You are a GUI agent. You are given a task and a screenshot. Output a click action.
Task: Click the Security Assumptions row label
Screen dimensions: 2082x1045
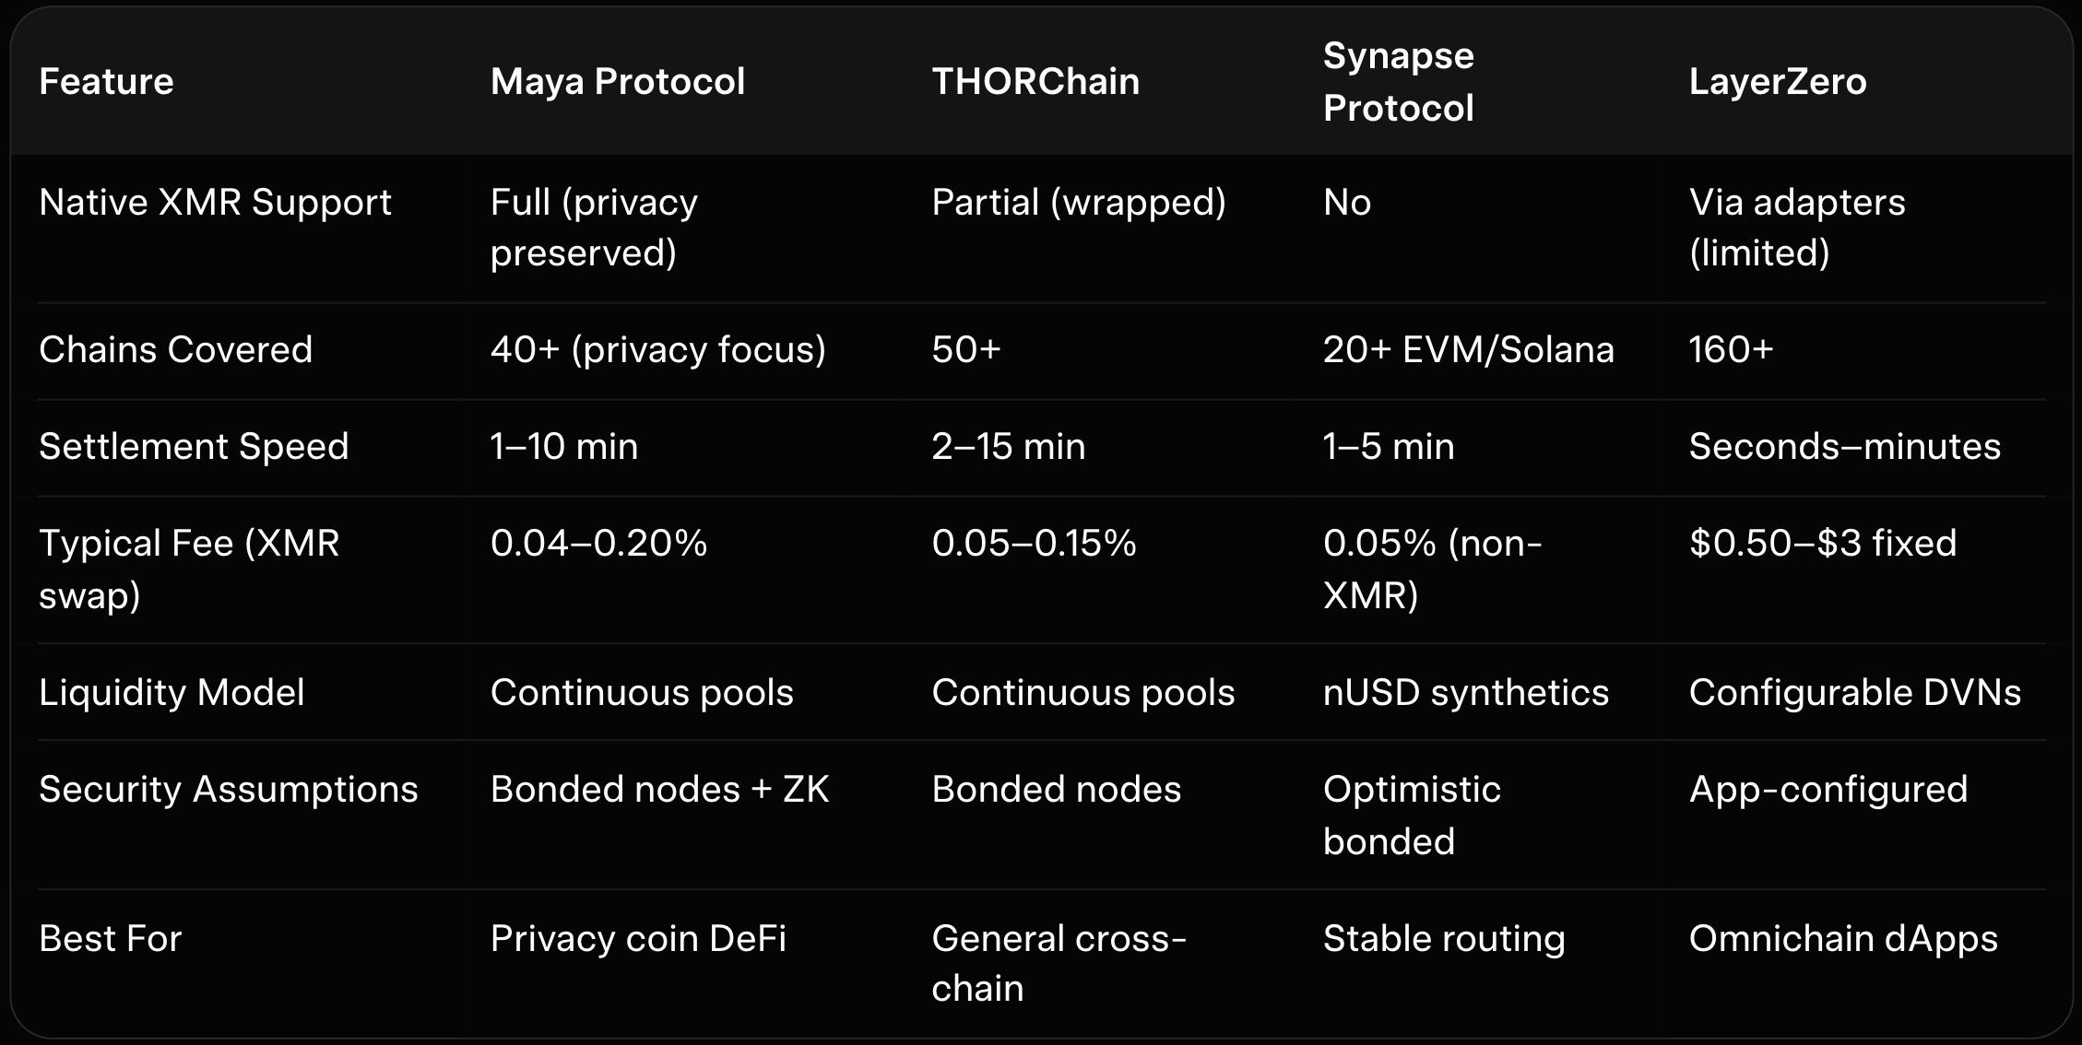[228, 789]
